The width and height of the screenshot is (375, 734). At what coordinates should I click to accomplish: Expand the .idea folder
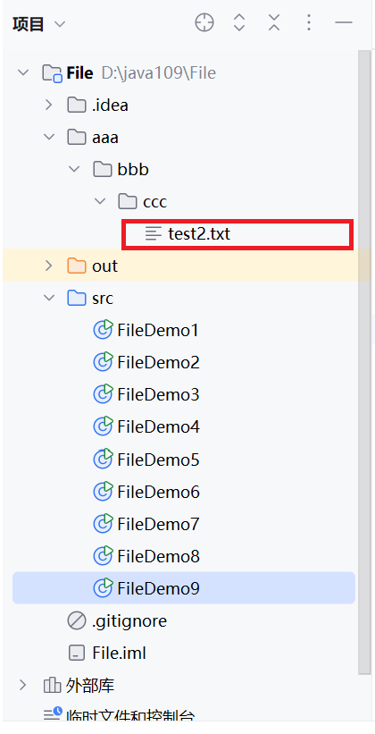(48, 105)
